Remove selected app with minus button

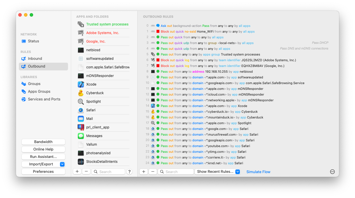(x=86, y=172)
